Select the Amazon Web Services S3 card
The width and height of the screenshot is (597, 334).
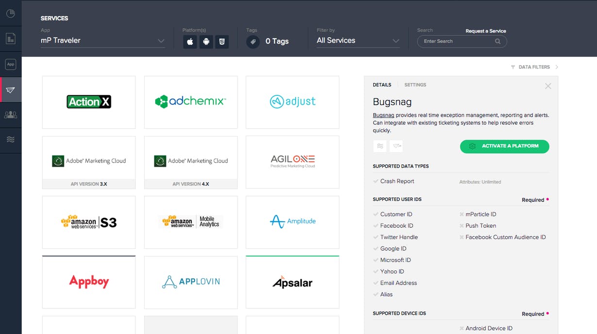tap(89, 222)
